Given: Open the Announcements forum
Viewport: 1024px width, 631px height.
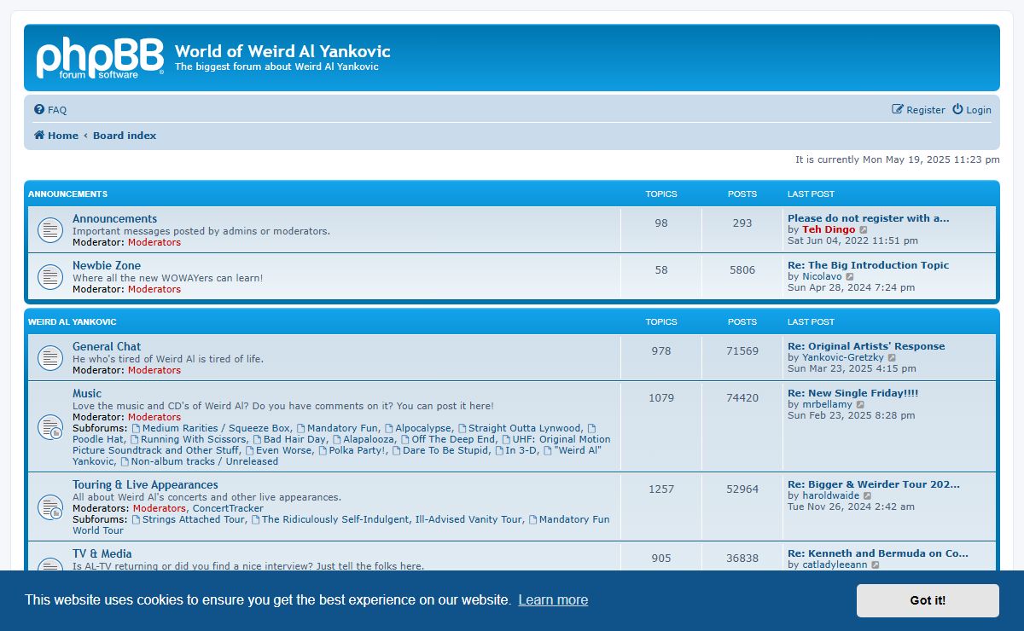Looking at the screenshot, I should click(114, 219).
